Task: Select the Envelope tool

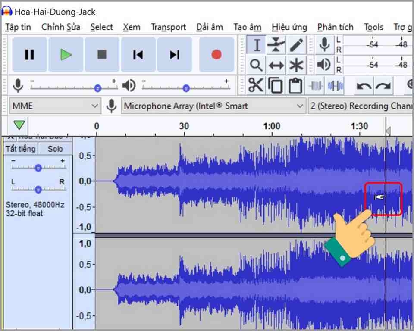Action: [x=276, y=44]
